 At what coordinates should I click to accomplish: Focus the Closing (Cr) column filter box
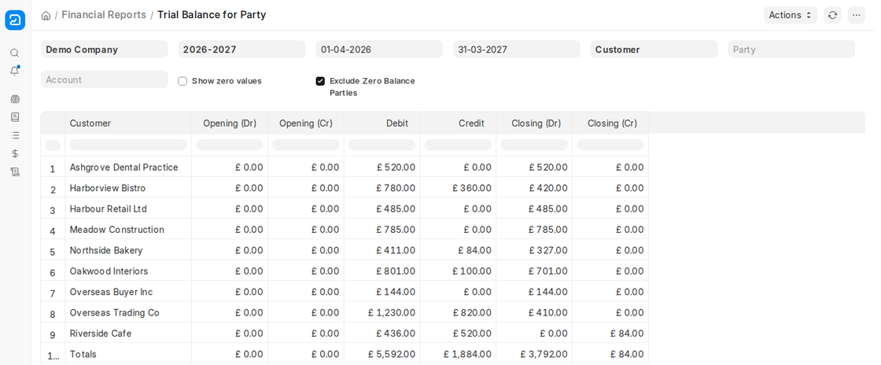[610, 145]
